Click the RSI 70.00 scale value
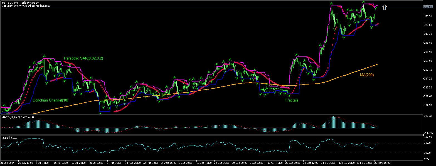 (428, 143)
